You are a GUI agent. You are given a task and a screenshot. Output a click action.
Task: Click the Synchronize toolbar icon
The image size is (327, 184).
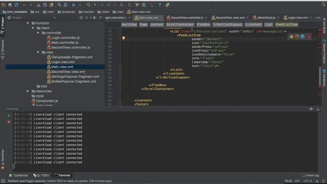(x=16, y=5)
